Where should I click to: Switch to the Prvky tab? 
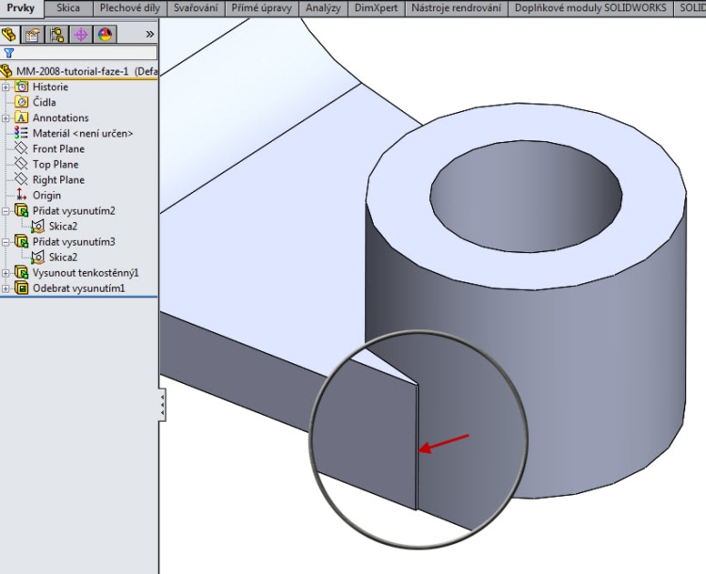click(x=21, y=8)
